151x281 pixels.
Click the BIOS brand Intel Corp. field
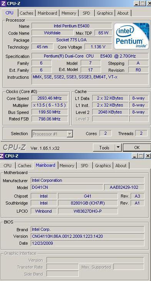[88, 229]
